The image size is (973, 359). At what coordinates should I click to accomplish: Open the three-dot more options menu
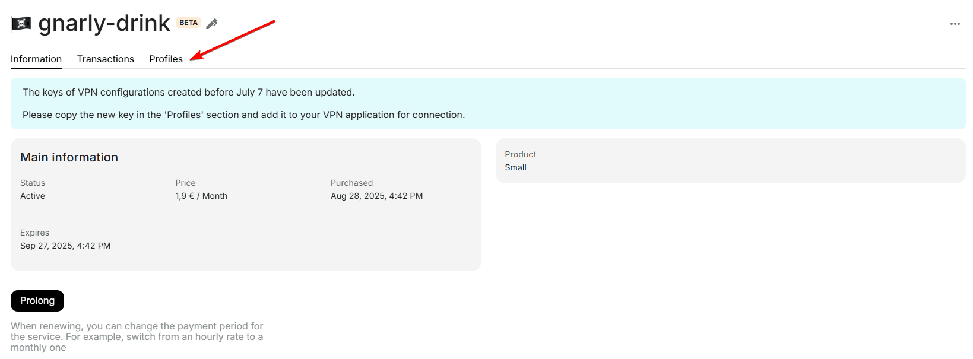click(x=955, y=24)
